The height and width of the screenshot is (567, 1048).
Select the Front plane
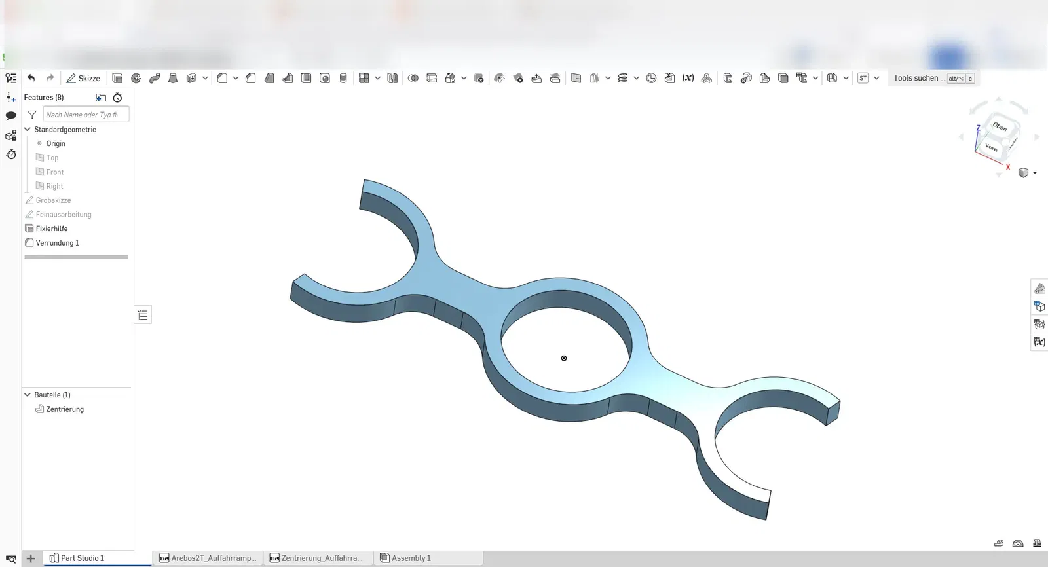(55, 172)
